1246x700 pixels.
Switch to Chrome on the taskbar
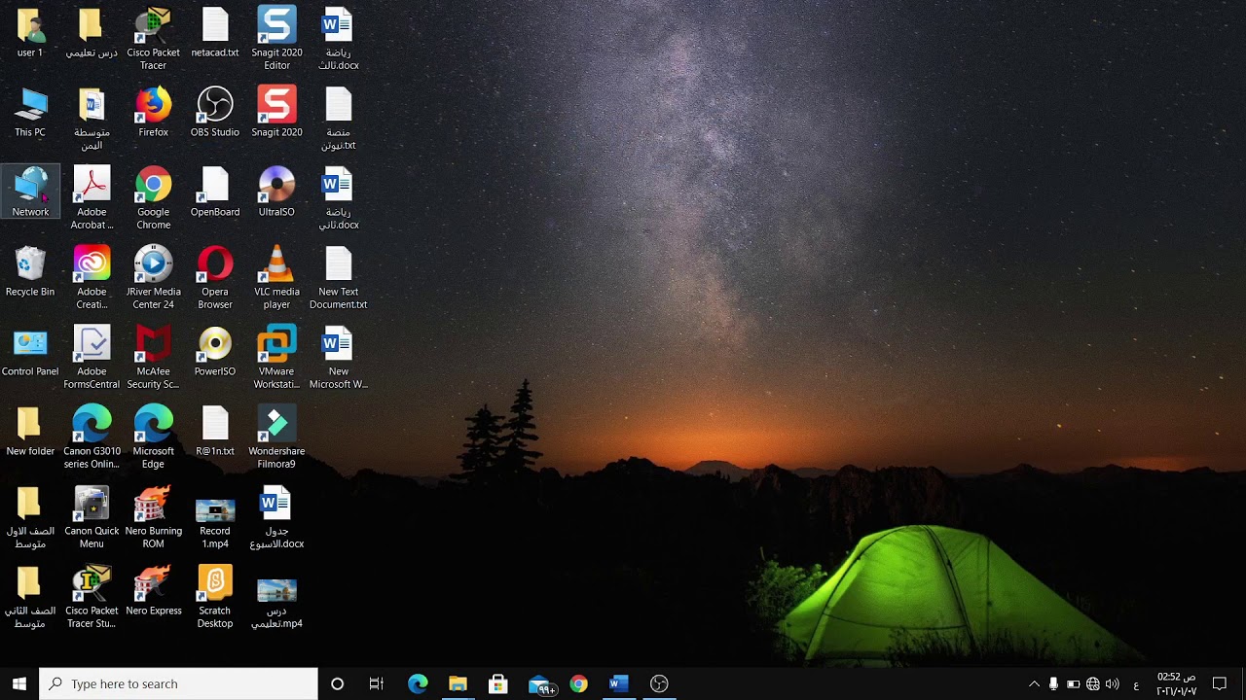coord(578,683)
